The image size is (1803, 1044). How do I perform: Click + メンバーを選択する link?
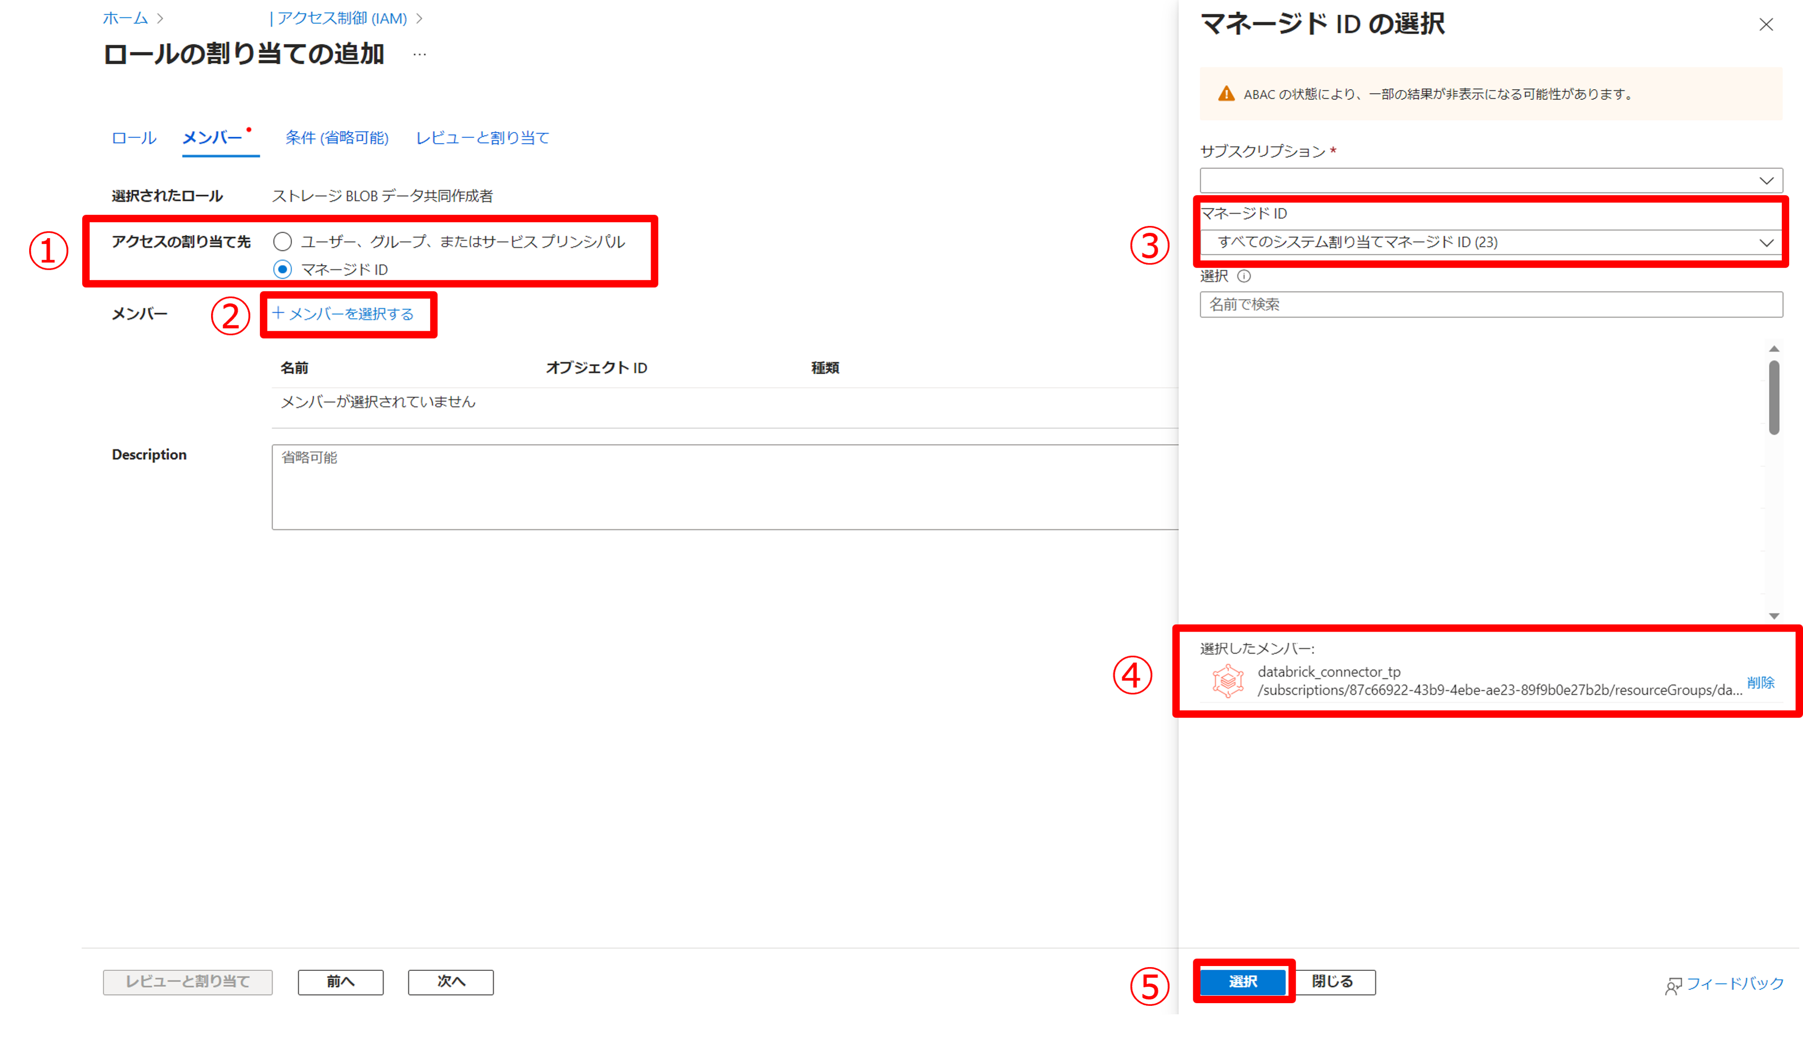point(344,314)
